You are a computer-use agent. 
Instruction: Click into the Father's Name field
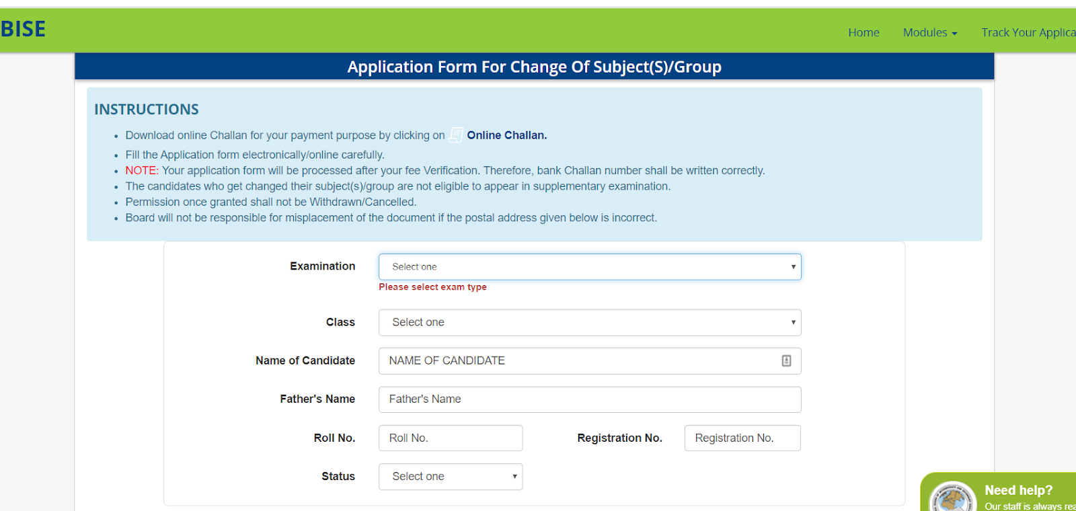(x=589, y=399)
